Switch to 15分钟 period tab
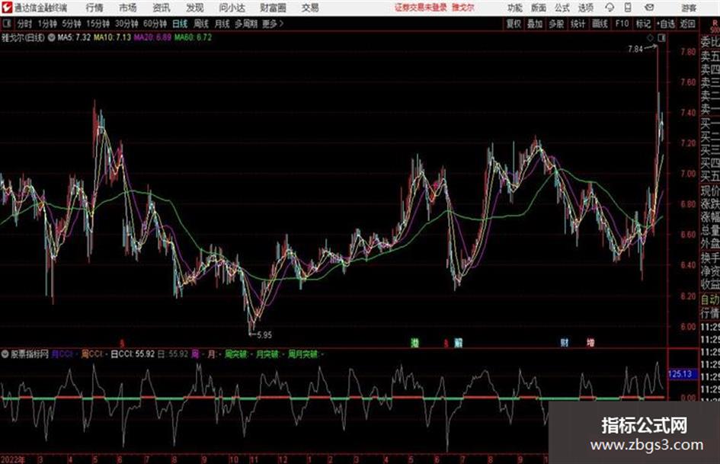 tap(98, 24)
